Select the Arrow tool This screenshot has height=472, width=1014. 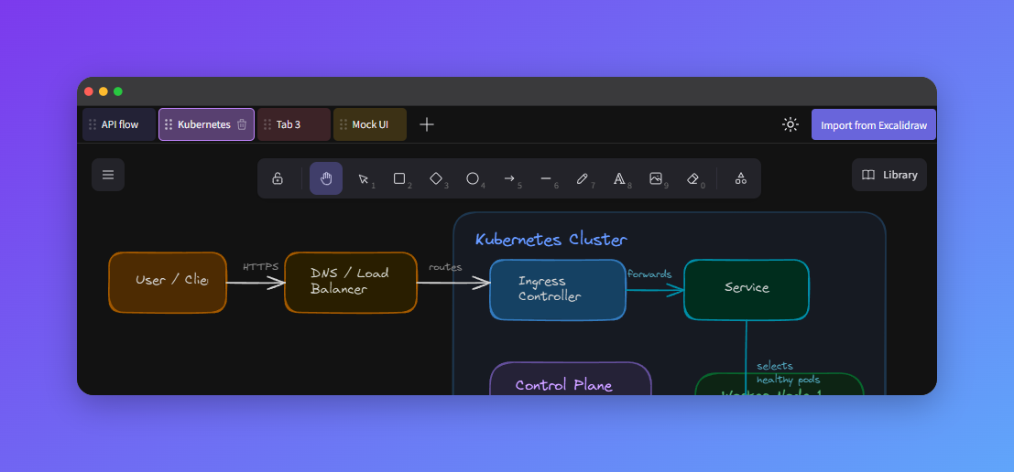click(x=509, y=179)
